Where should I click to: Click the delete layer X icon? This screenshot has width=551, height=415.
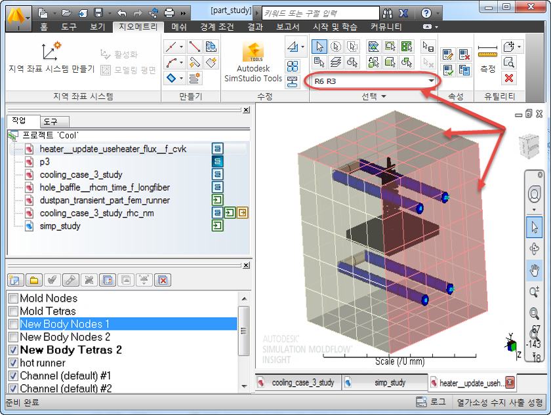89,280
